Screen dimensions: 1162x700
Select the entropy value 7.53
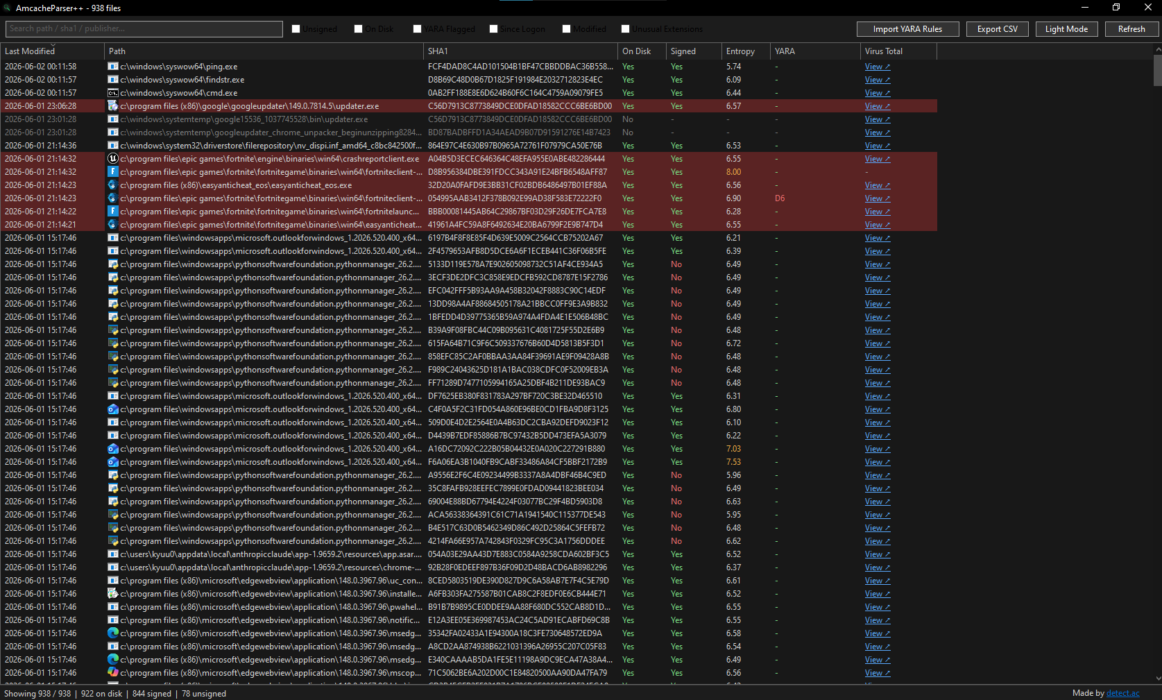pos(733,462)
